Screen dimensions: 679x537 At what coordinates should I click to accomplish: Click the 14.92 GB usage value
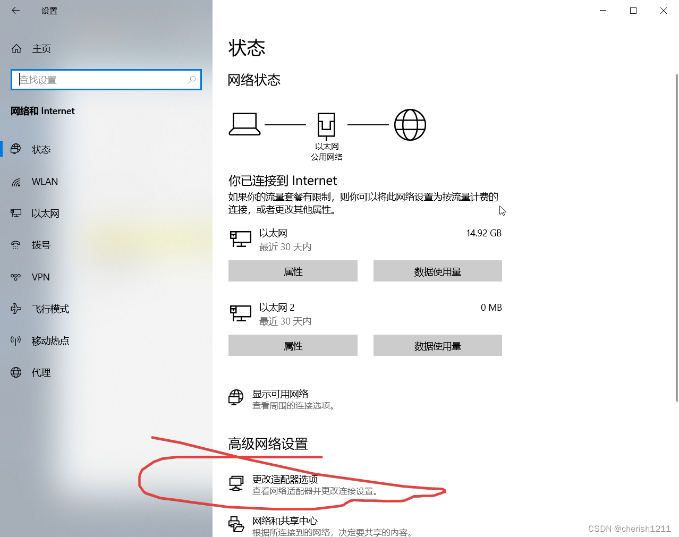coord(484,233)
